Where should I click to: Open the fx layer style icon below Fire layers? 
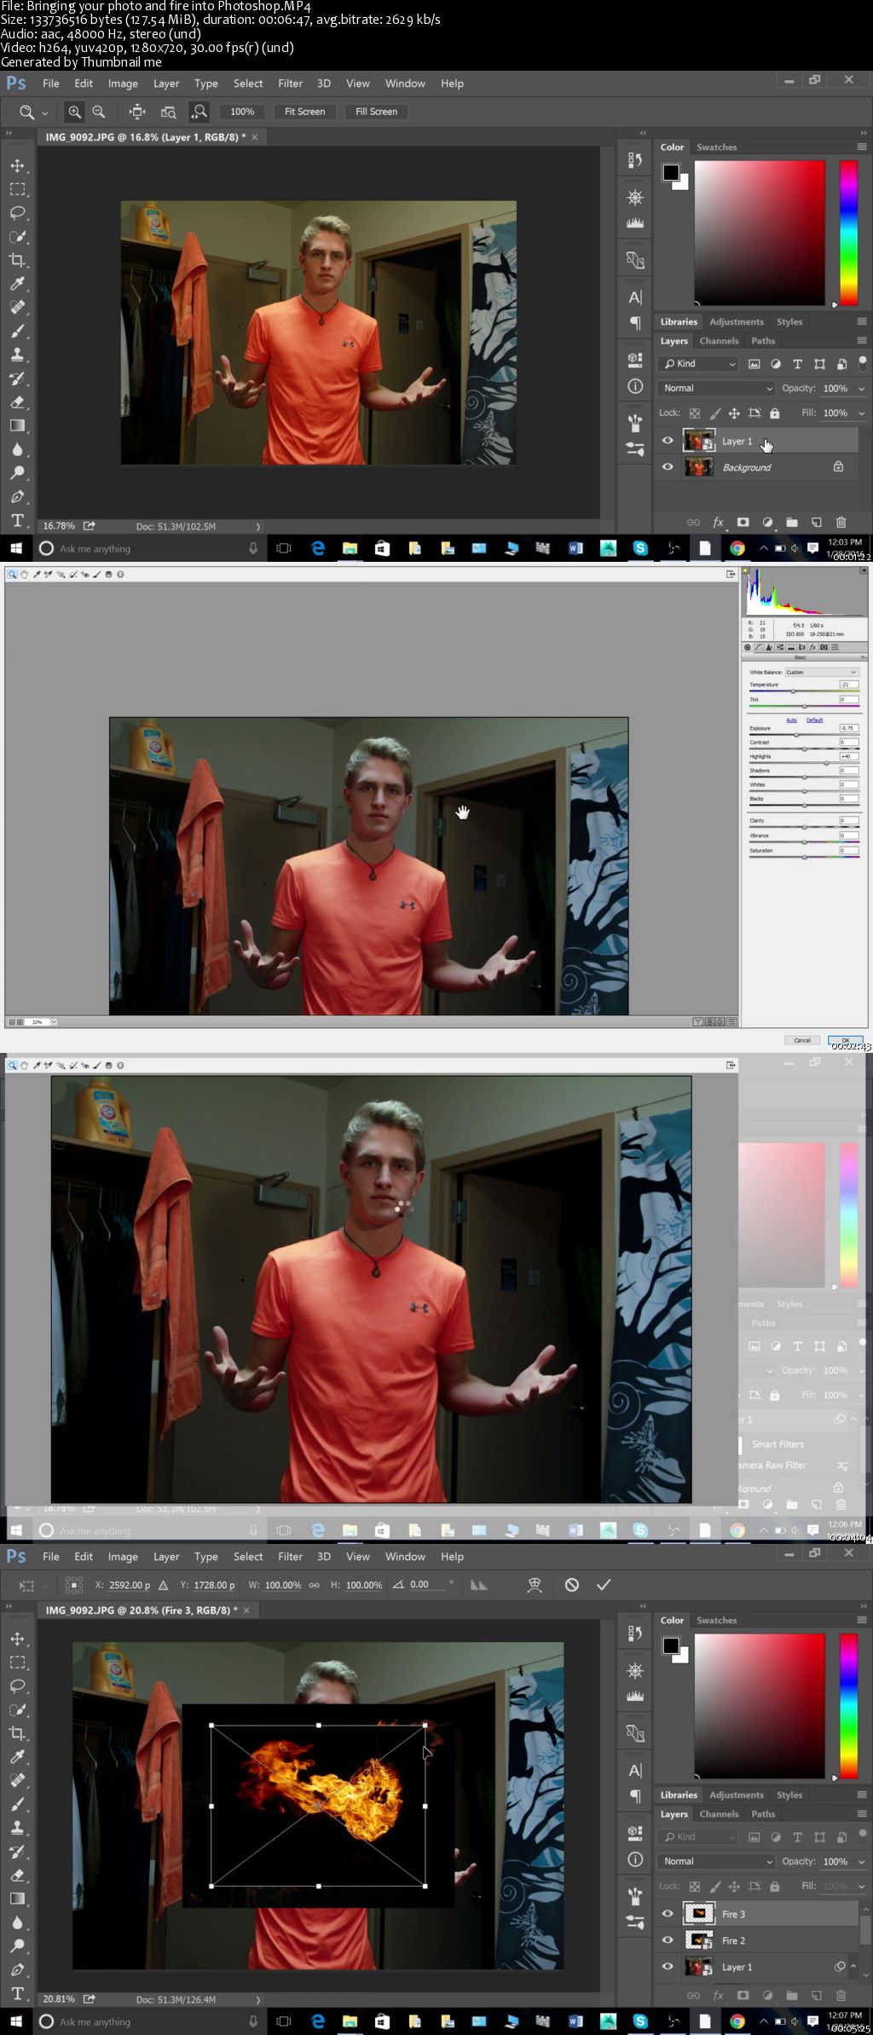718,1996
